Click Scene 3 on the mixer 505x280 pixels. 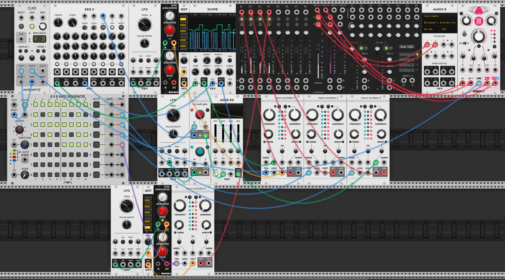407,65
